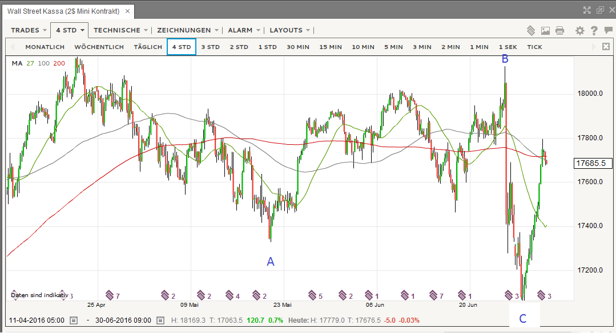Expand the LAYOUTS dropdown
Viewport: 616px width, 333px height.
pos(289,30)
